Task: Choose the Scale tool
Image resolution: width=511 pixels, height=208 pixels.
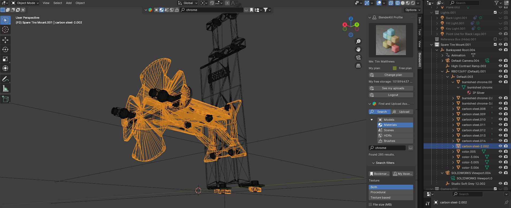Action: pos(5,59)
